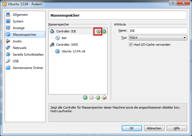Screen dimensions: 192x136
Task: Open the Serielle Schnittstellen page
Action: click(x=25, y=55)
